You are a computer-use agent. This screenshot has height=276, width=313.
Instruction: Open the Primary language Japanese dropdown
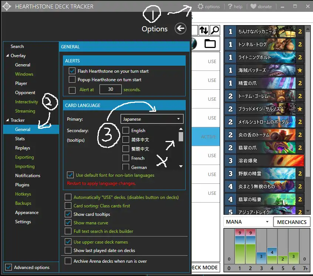click(152, 119)
